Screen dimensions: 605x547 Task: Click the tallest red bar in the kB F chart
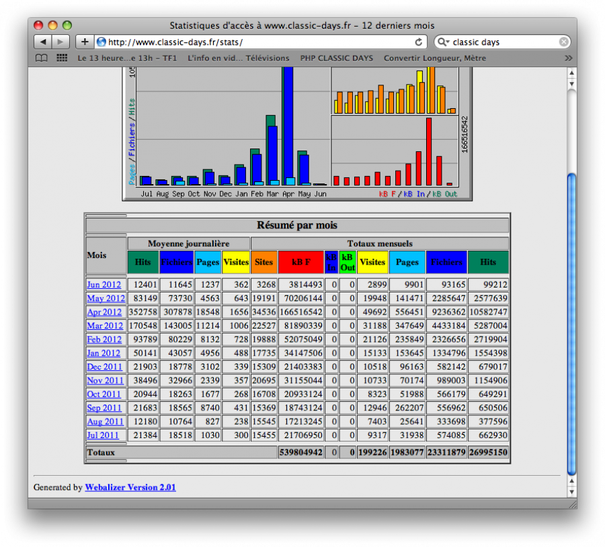(x=429, y=152)
